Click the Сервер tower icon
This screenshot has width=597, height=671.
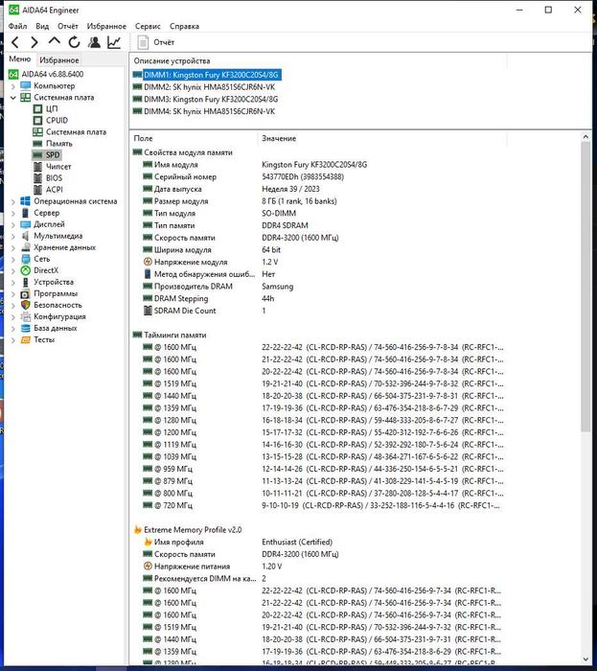(x=26, y=213)
